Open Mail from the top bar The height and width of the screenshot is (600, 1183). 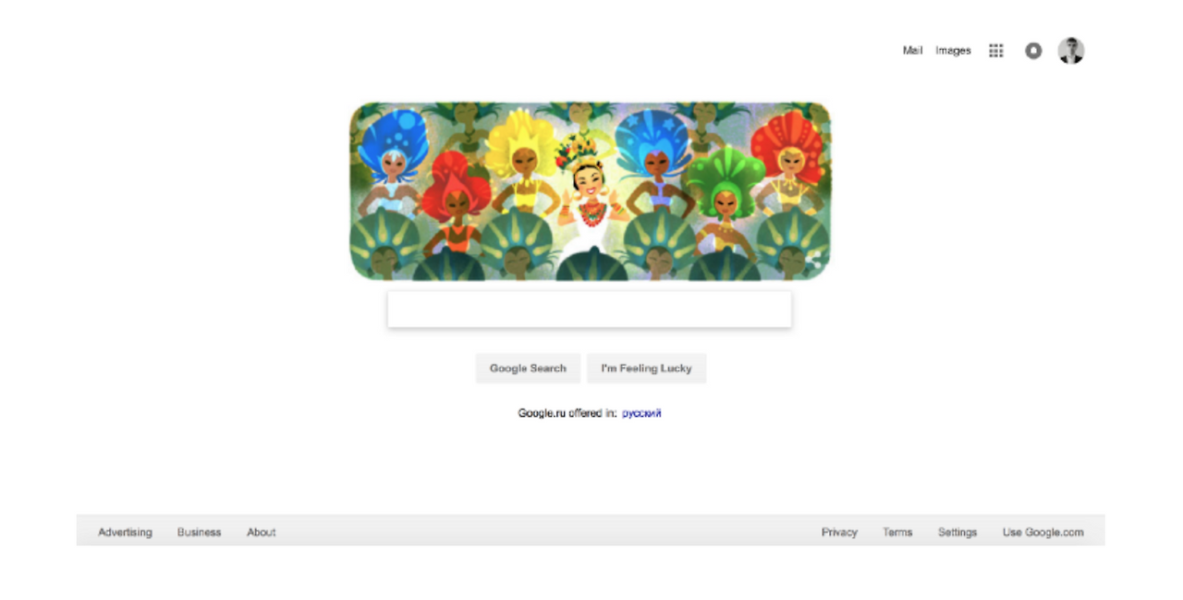click(912, 51)
